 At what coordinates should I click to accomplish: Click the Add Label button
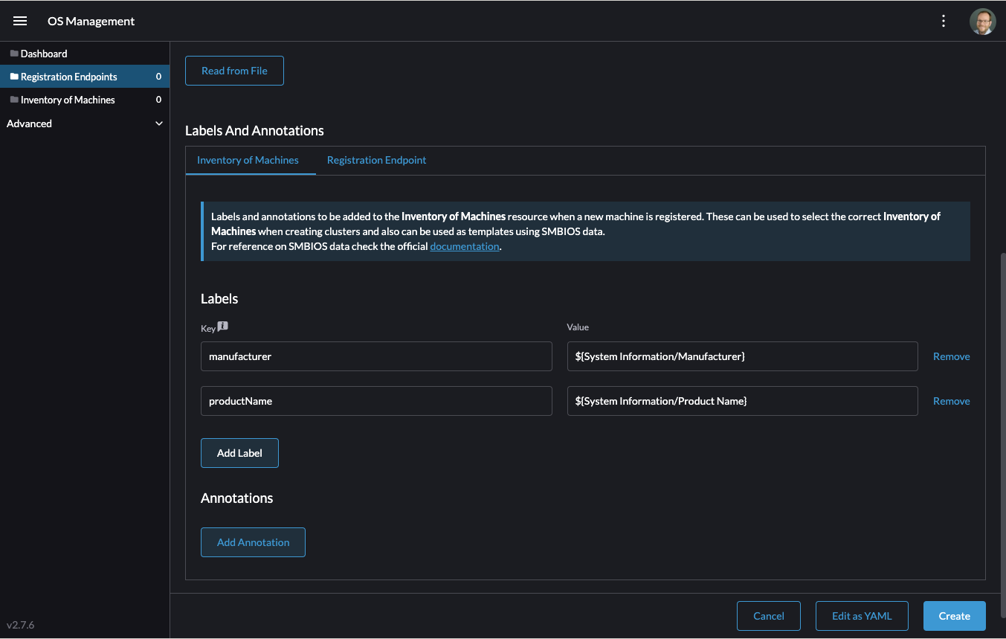tap(239, 453)
